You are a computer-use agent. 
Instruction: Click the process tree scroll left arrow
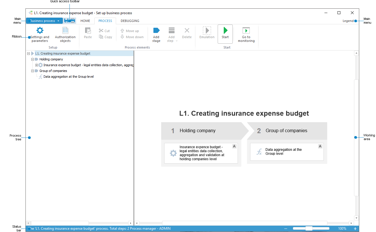coord(28,223)
